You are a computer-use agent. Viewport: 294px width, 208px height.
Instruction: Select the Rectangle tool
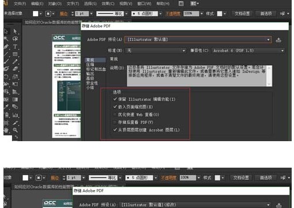click(15, 54)
